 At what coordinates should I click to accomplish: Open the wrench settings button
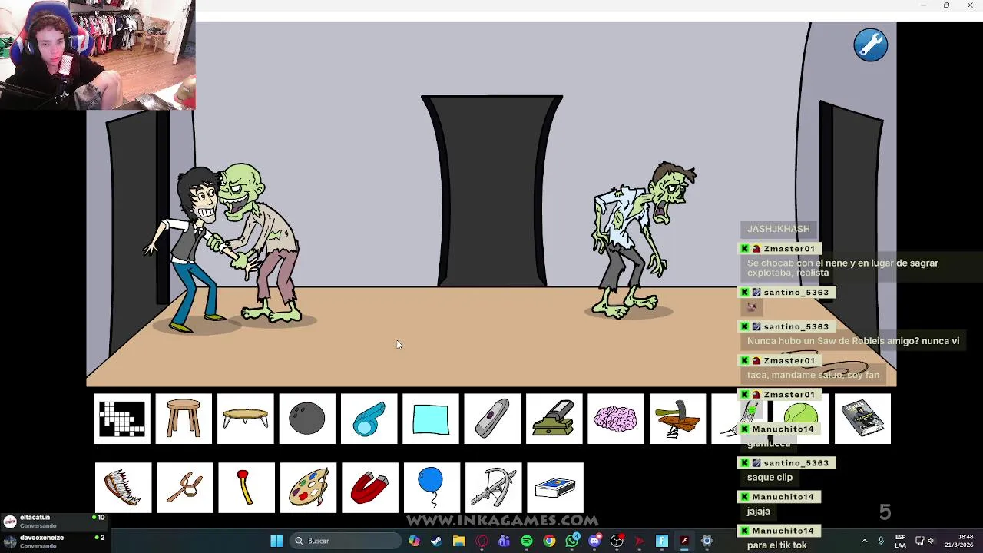[x=870, y=45]
